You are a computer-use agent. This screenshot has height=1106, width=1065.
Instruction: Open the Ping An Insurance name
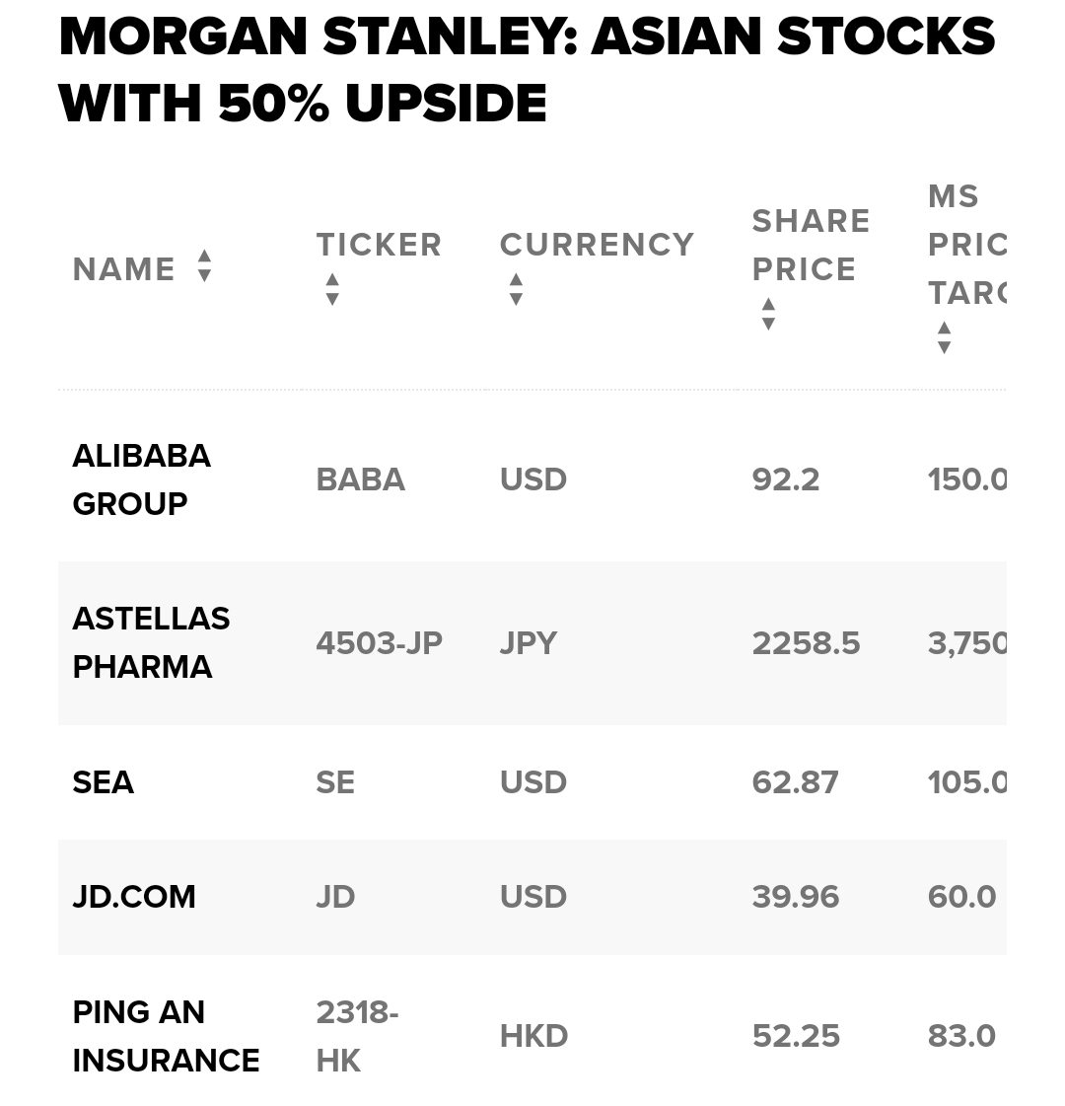point(167,1036)
